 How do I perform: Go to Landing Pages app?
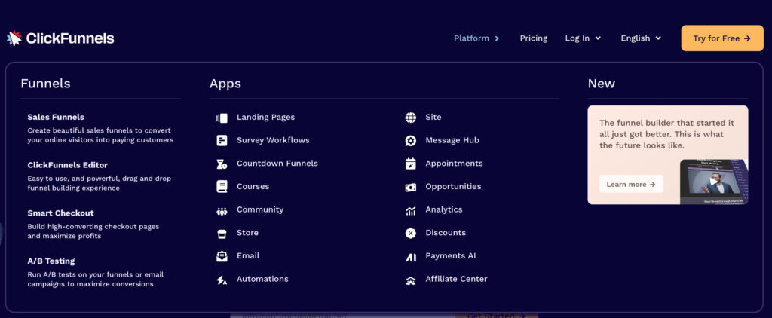(x=266, y=117)
